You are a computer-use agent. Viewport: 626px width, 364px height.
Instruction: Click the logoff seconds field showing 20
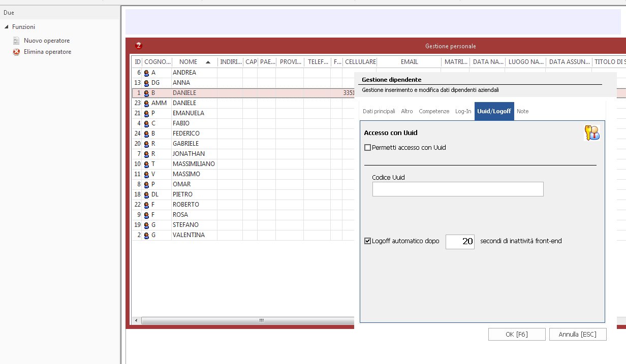(460, 242)
